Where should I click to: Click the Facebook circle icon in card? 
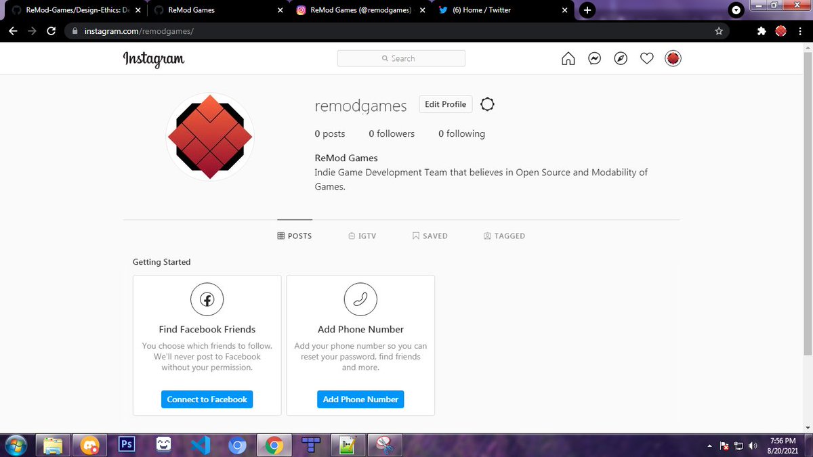point(207,299)
